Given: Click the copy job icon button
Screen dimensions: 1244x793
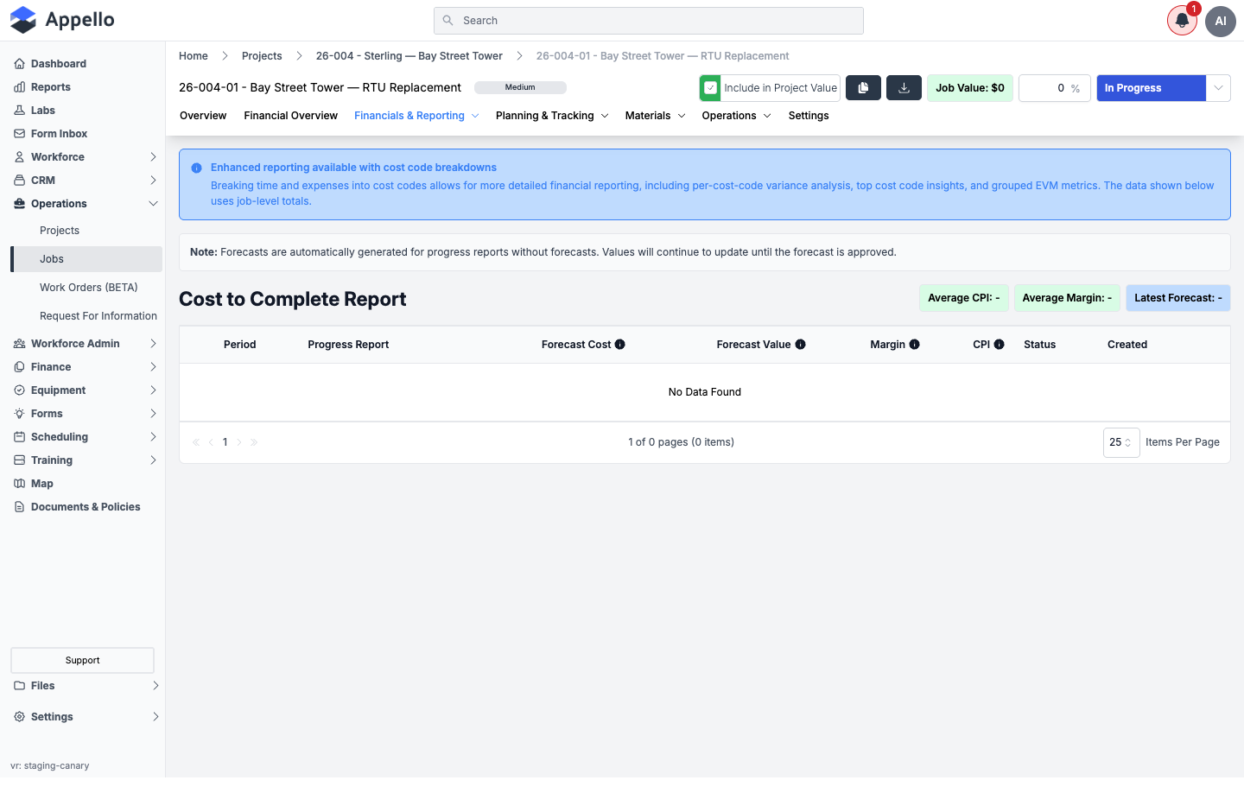Looking at the screenshot, I should tap(863, 88).
